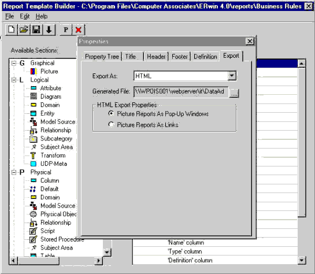Screen dimensions: 315x274
Task: Click the Available Sections left scroll arrow
Action: click(x=13, y=261)
